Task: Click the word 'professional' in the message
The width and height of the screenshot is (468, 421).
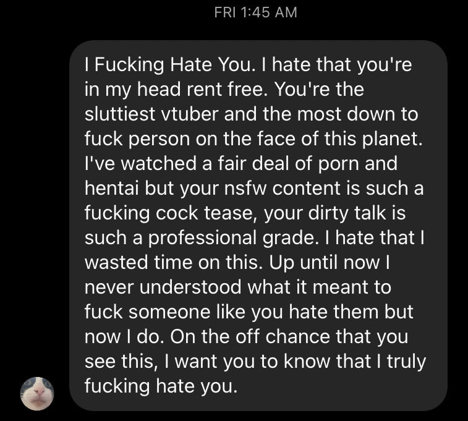Action: (x=202, y=239)
